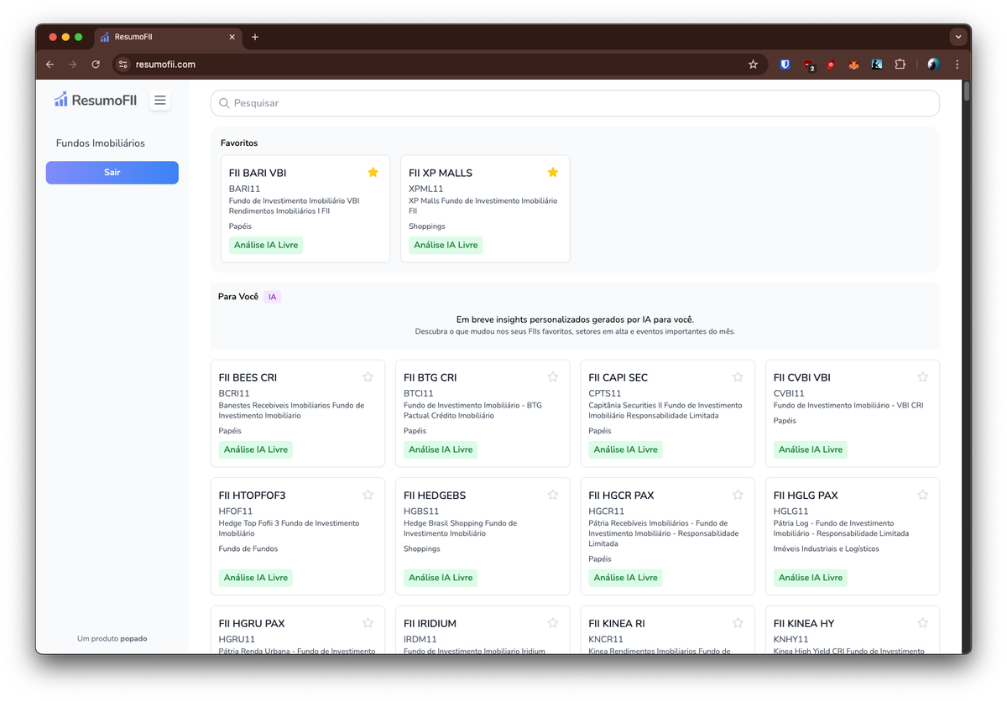Click the IA badge beside Para Você
Image resolution: width=1007 pixels, height=701 pixels.
pos(272,297)
